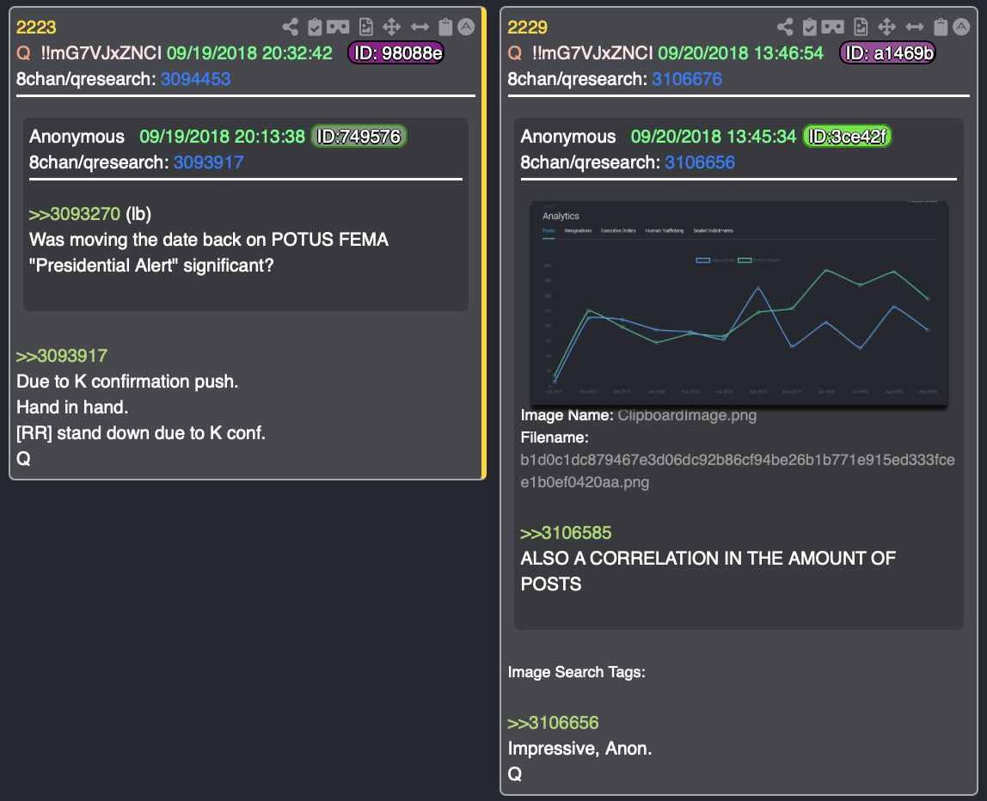This screenshot has height=801, width=987.
Task: Share post 2223 via share icon
Action: point(291,27)
